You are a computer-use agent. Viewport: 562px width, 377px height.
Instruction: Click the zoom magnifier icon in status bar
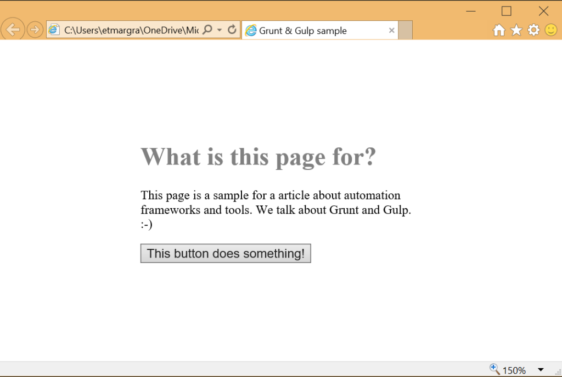pyautogui.click(x=494, y=369)
